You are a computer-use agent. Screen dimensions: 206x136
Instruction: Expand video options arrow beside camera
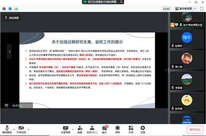(28, 130)
